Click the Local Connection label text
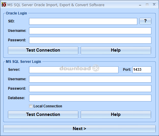Image resolution: width=159 pixels, height=136 pixels. click(x=48, y=106)
